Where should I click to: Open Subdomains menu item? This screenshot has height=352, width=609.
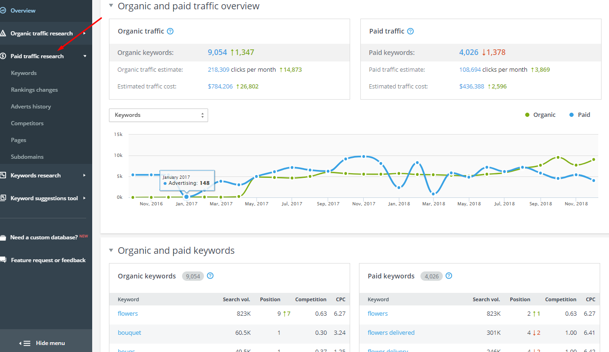click(27, 157)
